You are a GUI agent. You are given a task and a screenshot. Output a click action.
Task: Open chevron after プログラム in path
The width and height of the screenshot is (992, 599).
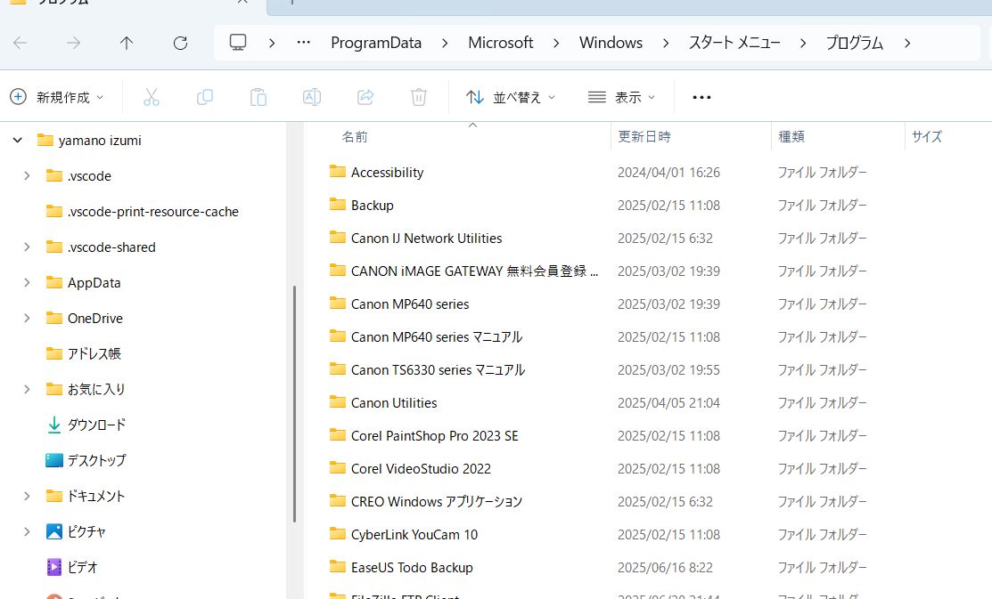[907, 43]
